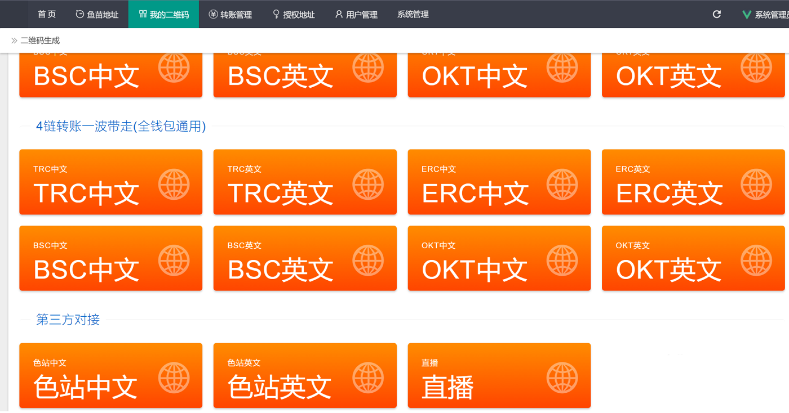Image resolution: width=789 pixels, height=413 pixels.
Task: Click the globe icon on the 色站英文 card
Action: (x=368, y=378)
